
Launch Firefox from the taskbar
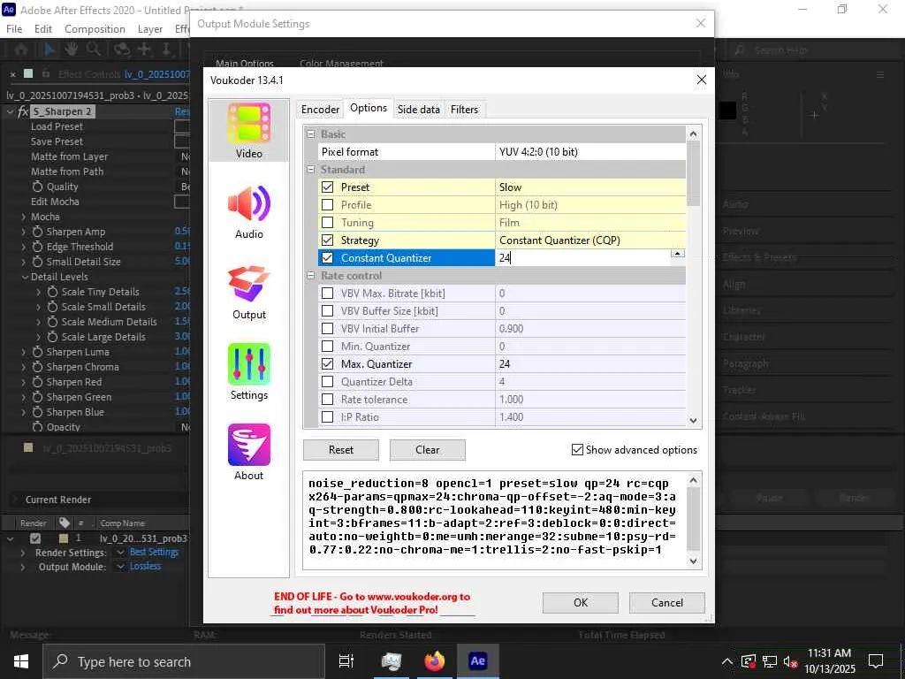click(x=435, y=661)
